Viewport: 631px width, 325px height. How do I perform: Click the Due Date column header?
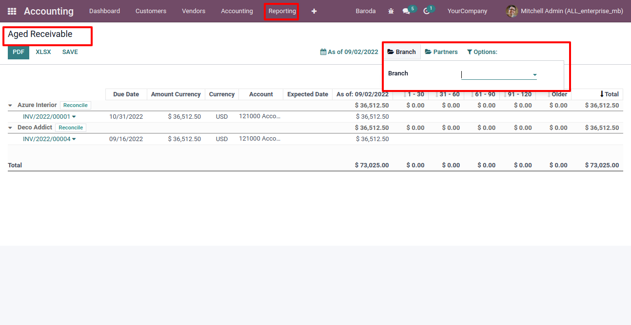tap(126, 94)
